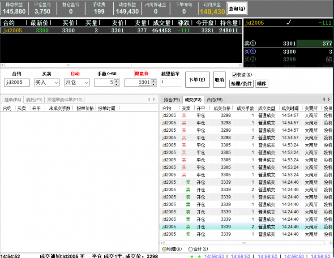334x258 pixels.
Task: Open the 买卖 dropdown showing 买入
Action: pos(47,82)
